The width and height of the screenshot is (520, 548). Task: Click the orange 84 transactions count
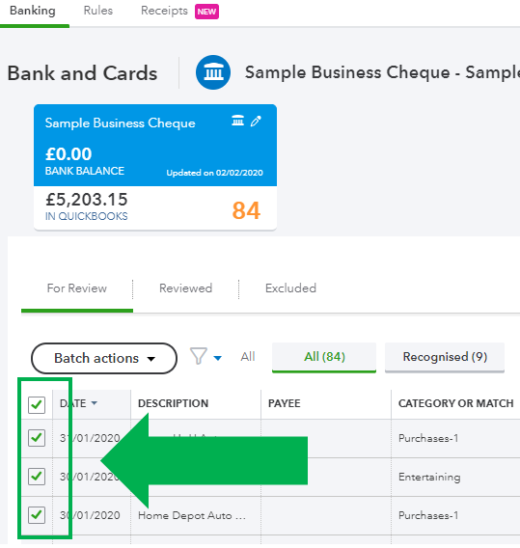pyautogui.click(x=246, y=210)
